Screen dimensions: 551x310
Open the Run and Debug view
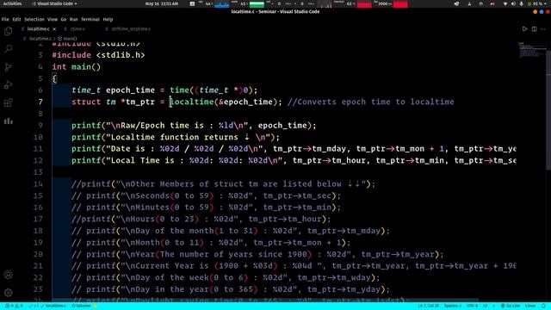coord(8,84)
